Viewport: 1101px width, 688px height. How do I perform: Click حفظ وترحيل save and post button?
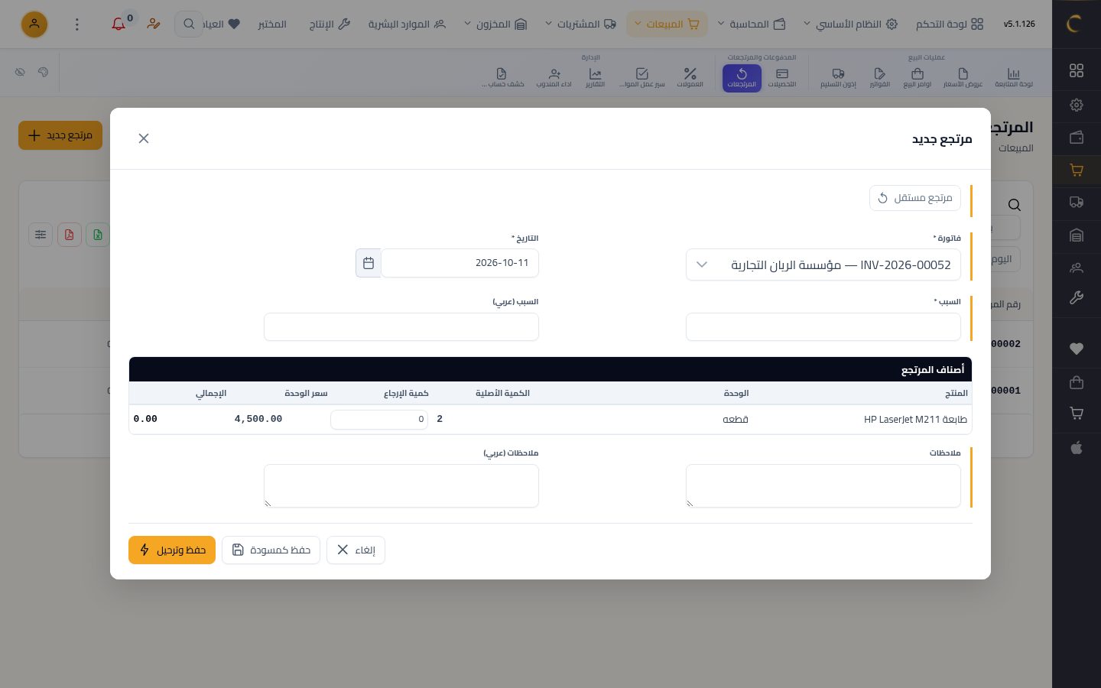(172, 550)
